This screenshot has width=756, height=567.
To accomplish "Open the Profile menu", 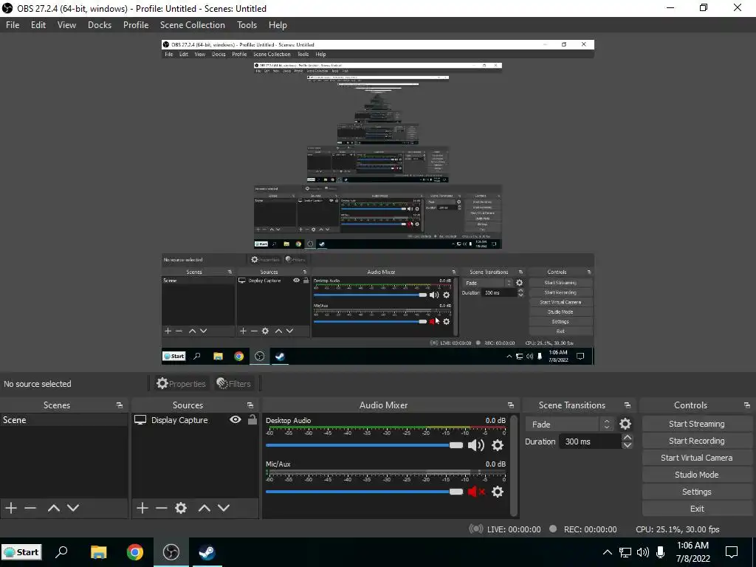I will pos(136,25).
